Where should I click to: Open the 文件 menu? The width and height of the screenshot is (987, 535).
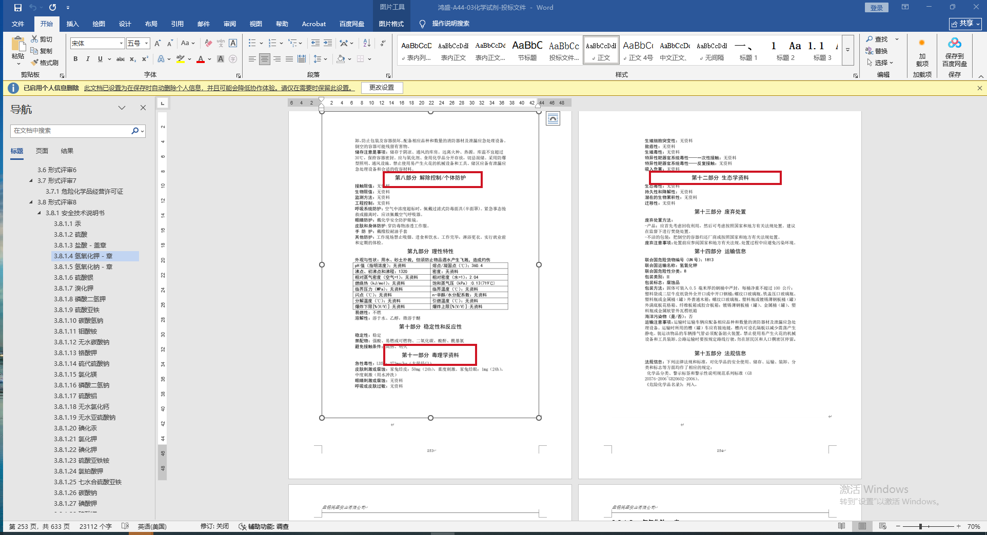click(x=18, y=24)
